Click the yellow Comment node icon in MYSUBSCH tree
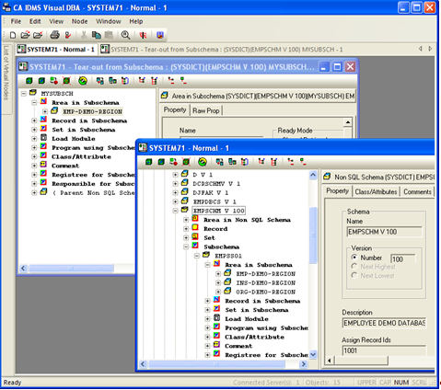Image resolution: width=441 pixels, height=390 pixels. click(x=43, y=165)
